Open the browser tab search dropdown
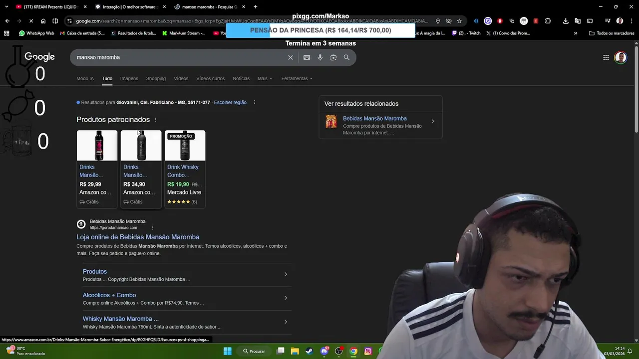The height and width of the screenshot is (359, 639). [6, 6]
